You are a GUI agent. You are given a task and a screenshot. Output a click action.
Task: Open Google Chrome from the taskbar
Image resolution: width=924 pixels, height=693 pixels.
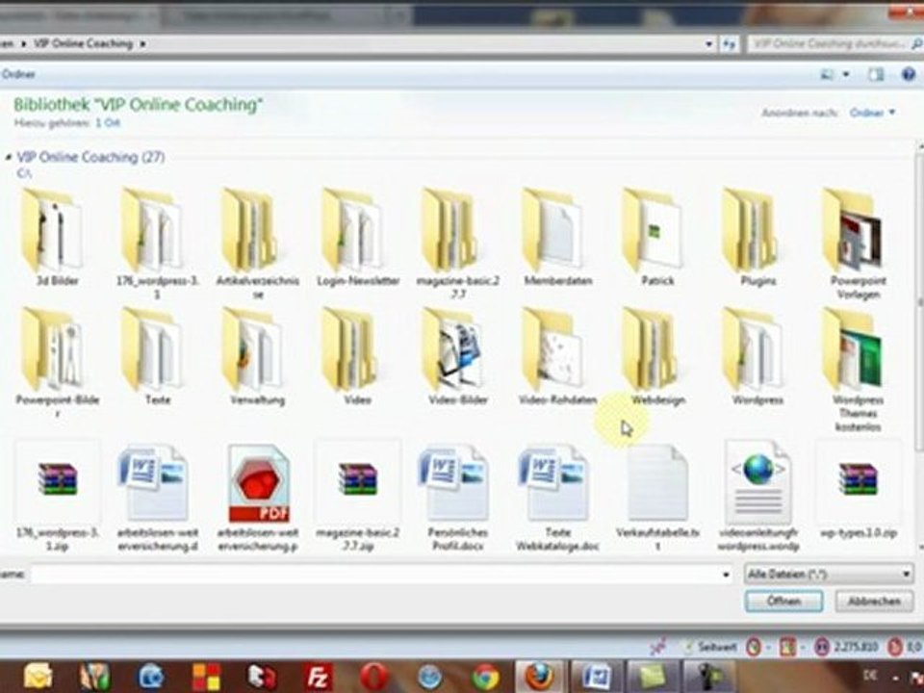(x=484, y=677)
